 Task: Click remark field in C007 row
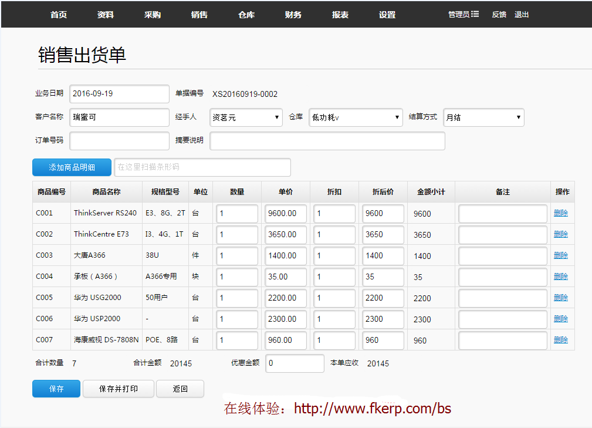(502, 341)
